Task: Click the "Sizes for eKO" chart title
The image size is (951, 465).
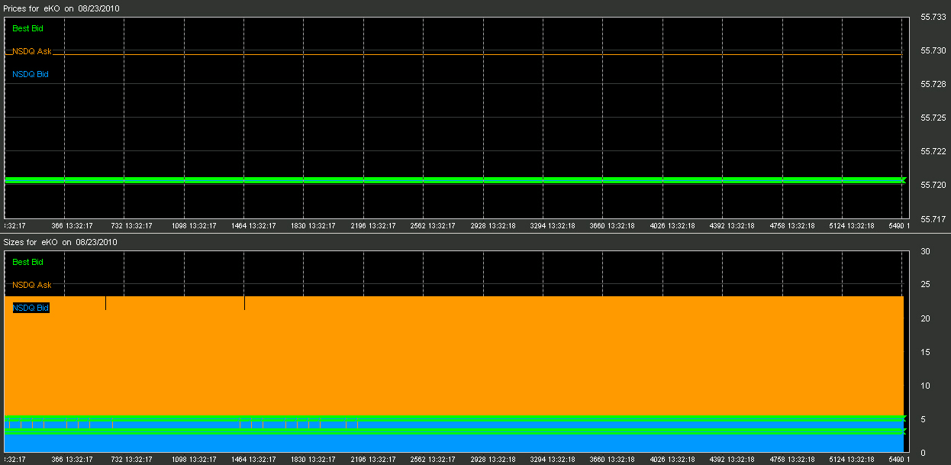Action: click(60, 242)
